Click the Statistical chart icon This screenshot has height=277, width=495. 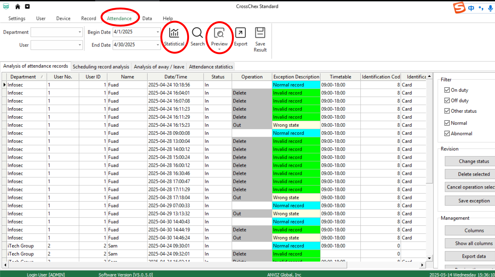pyautogui.click(x=174, y=33)
